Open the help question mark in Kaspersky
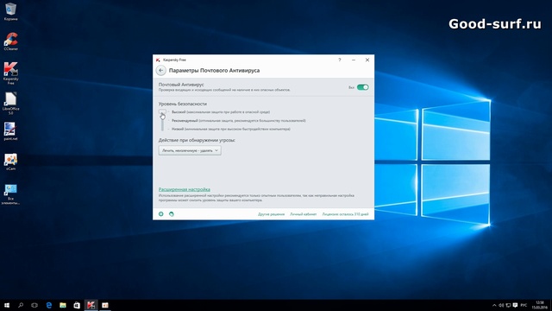Image resolution: width=552 pixels, height=311 pixels. point(340,60)
